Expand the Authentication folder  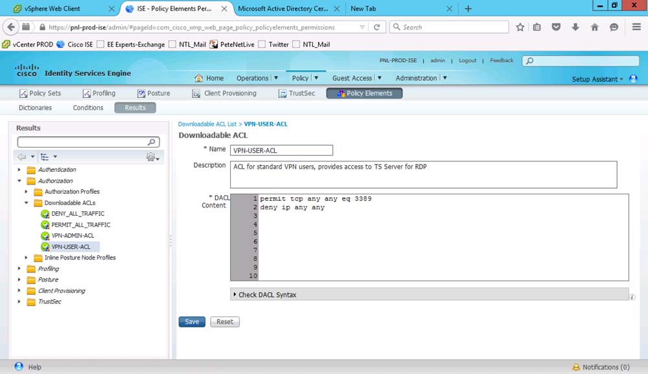point(19,169)
